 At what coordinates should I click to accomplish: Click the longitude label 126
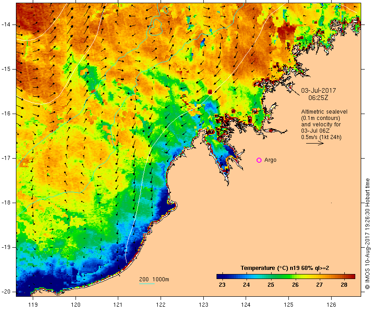[x=331, y=304]
